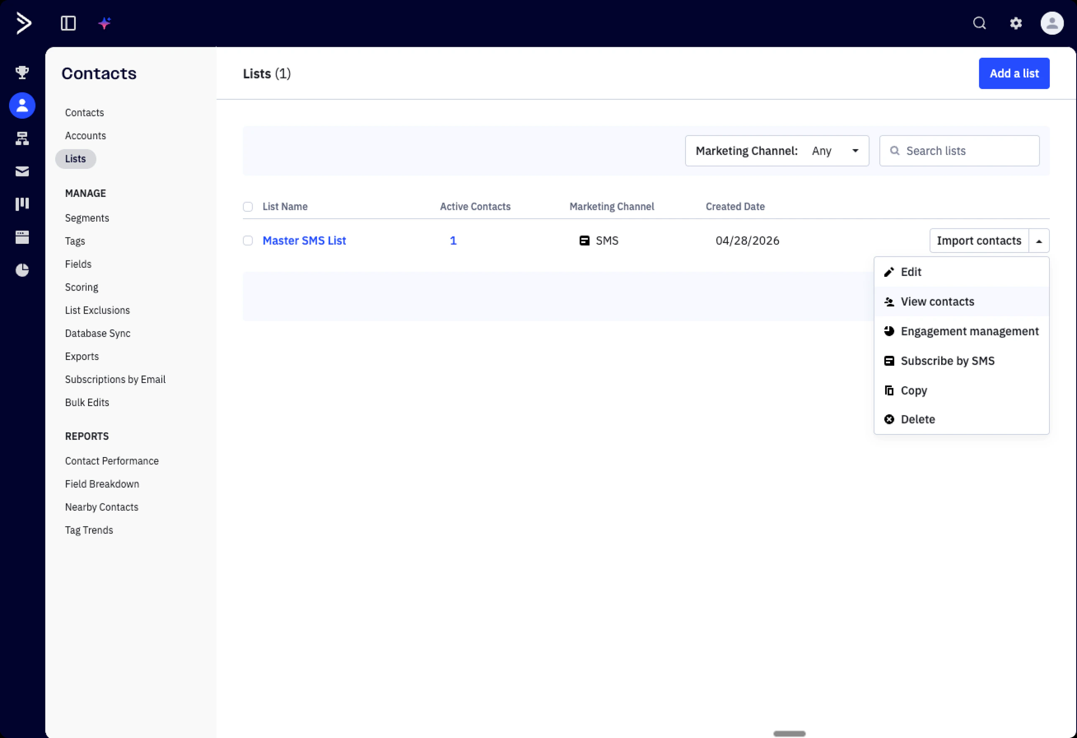Click the Add a list button
This screenshot has width=1077, height=738.
pyautogui.click(x=1014, y=73)
